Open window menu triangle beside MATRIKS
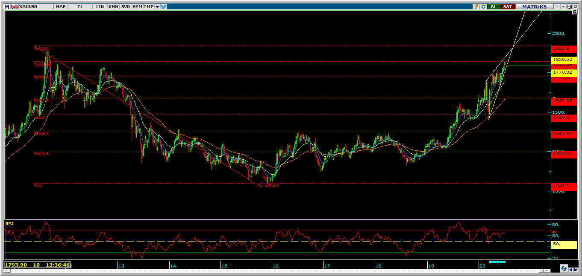The image size is (582, 276). 557,7
